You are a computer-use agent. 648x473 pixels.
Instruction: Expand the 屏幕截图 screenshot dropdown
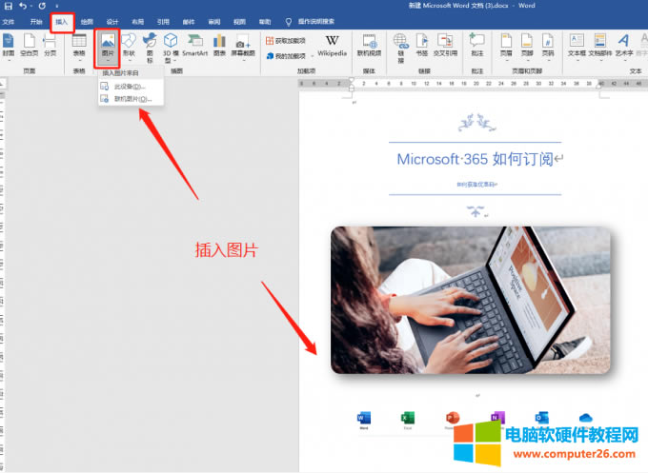click(x=243, y=45)
